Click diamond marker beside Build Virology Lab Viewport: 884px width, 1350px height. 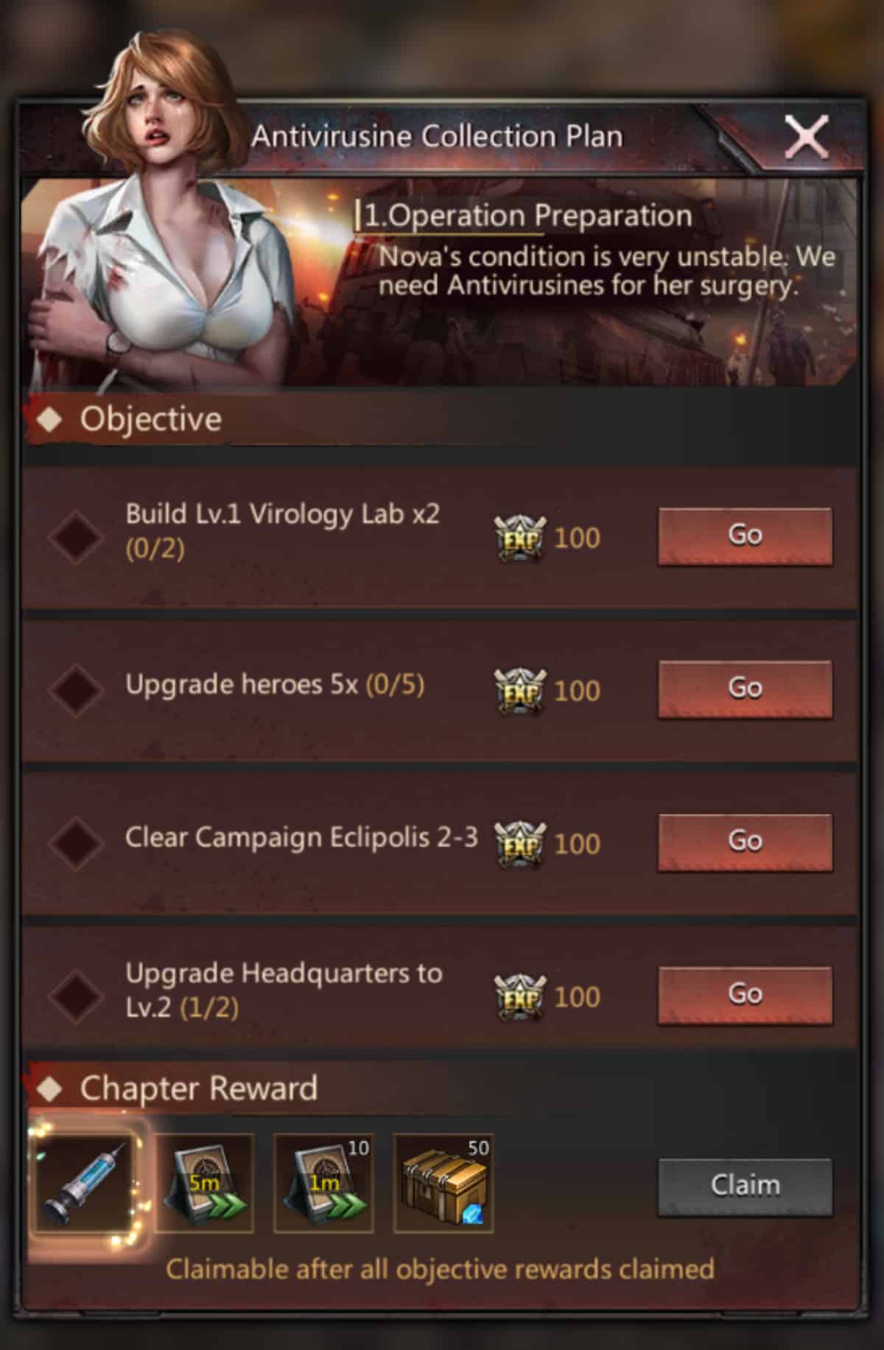click(x=75, y=537)
